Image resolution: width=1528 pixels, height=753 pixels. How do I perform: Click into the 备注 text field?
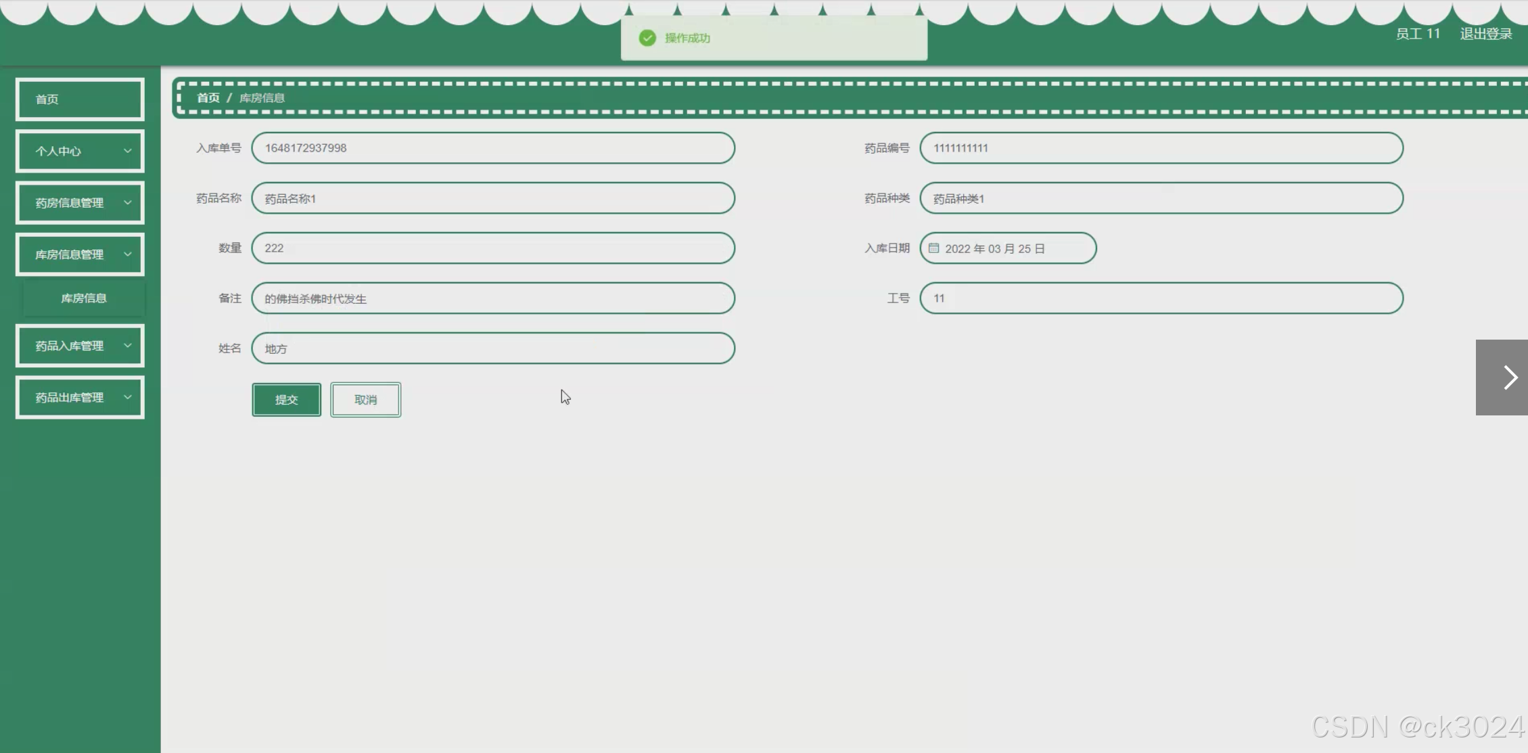point(492,298)
